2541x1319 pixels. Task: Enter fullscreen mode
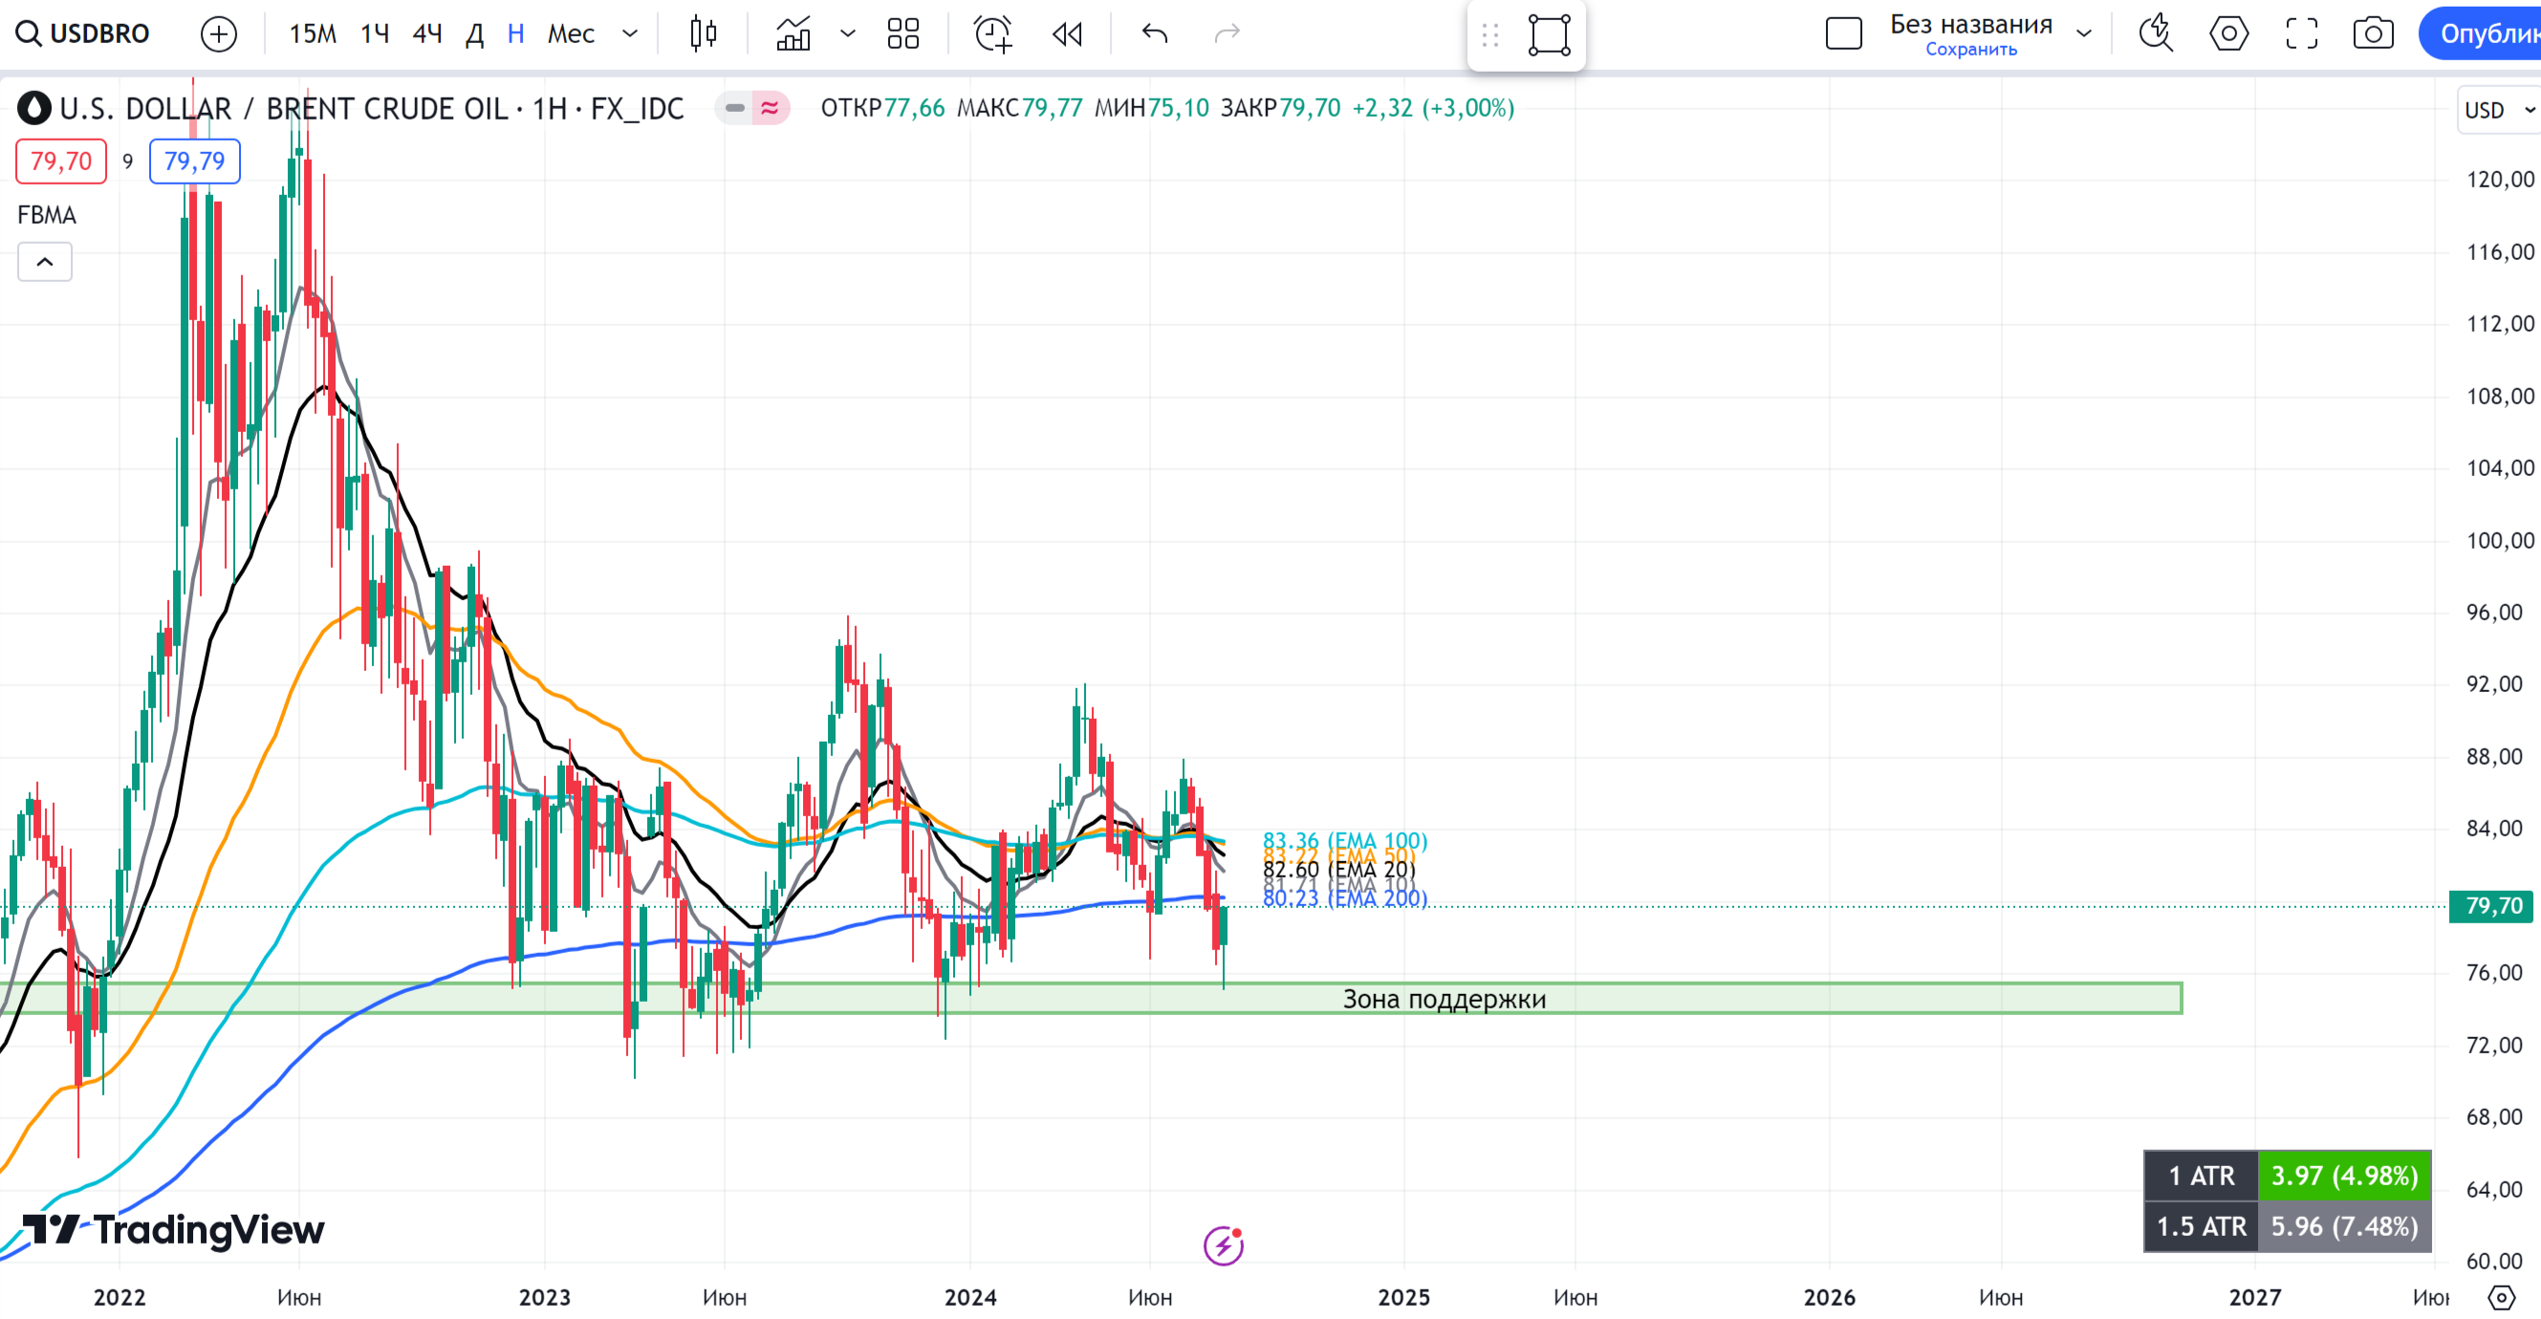[2301, 33]
